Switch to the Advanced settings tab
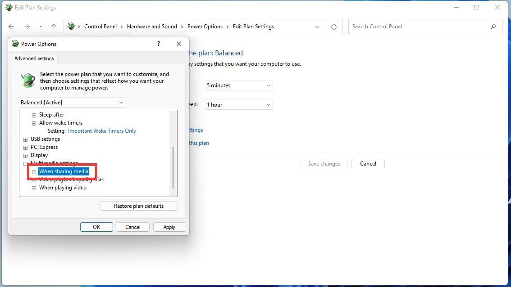511x287 pixels. 34,58
